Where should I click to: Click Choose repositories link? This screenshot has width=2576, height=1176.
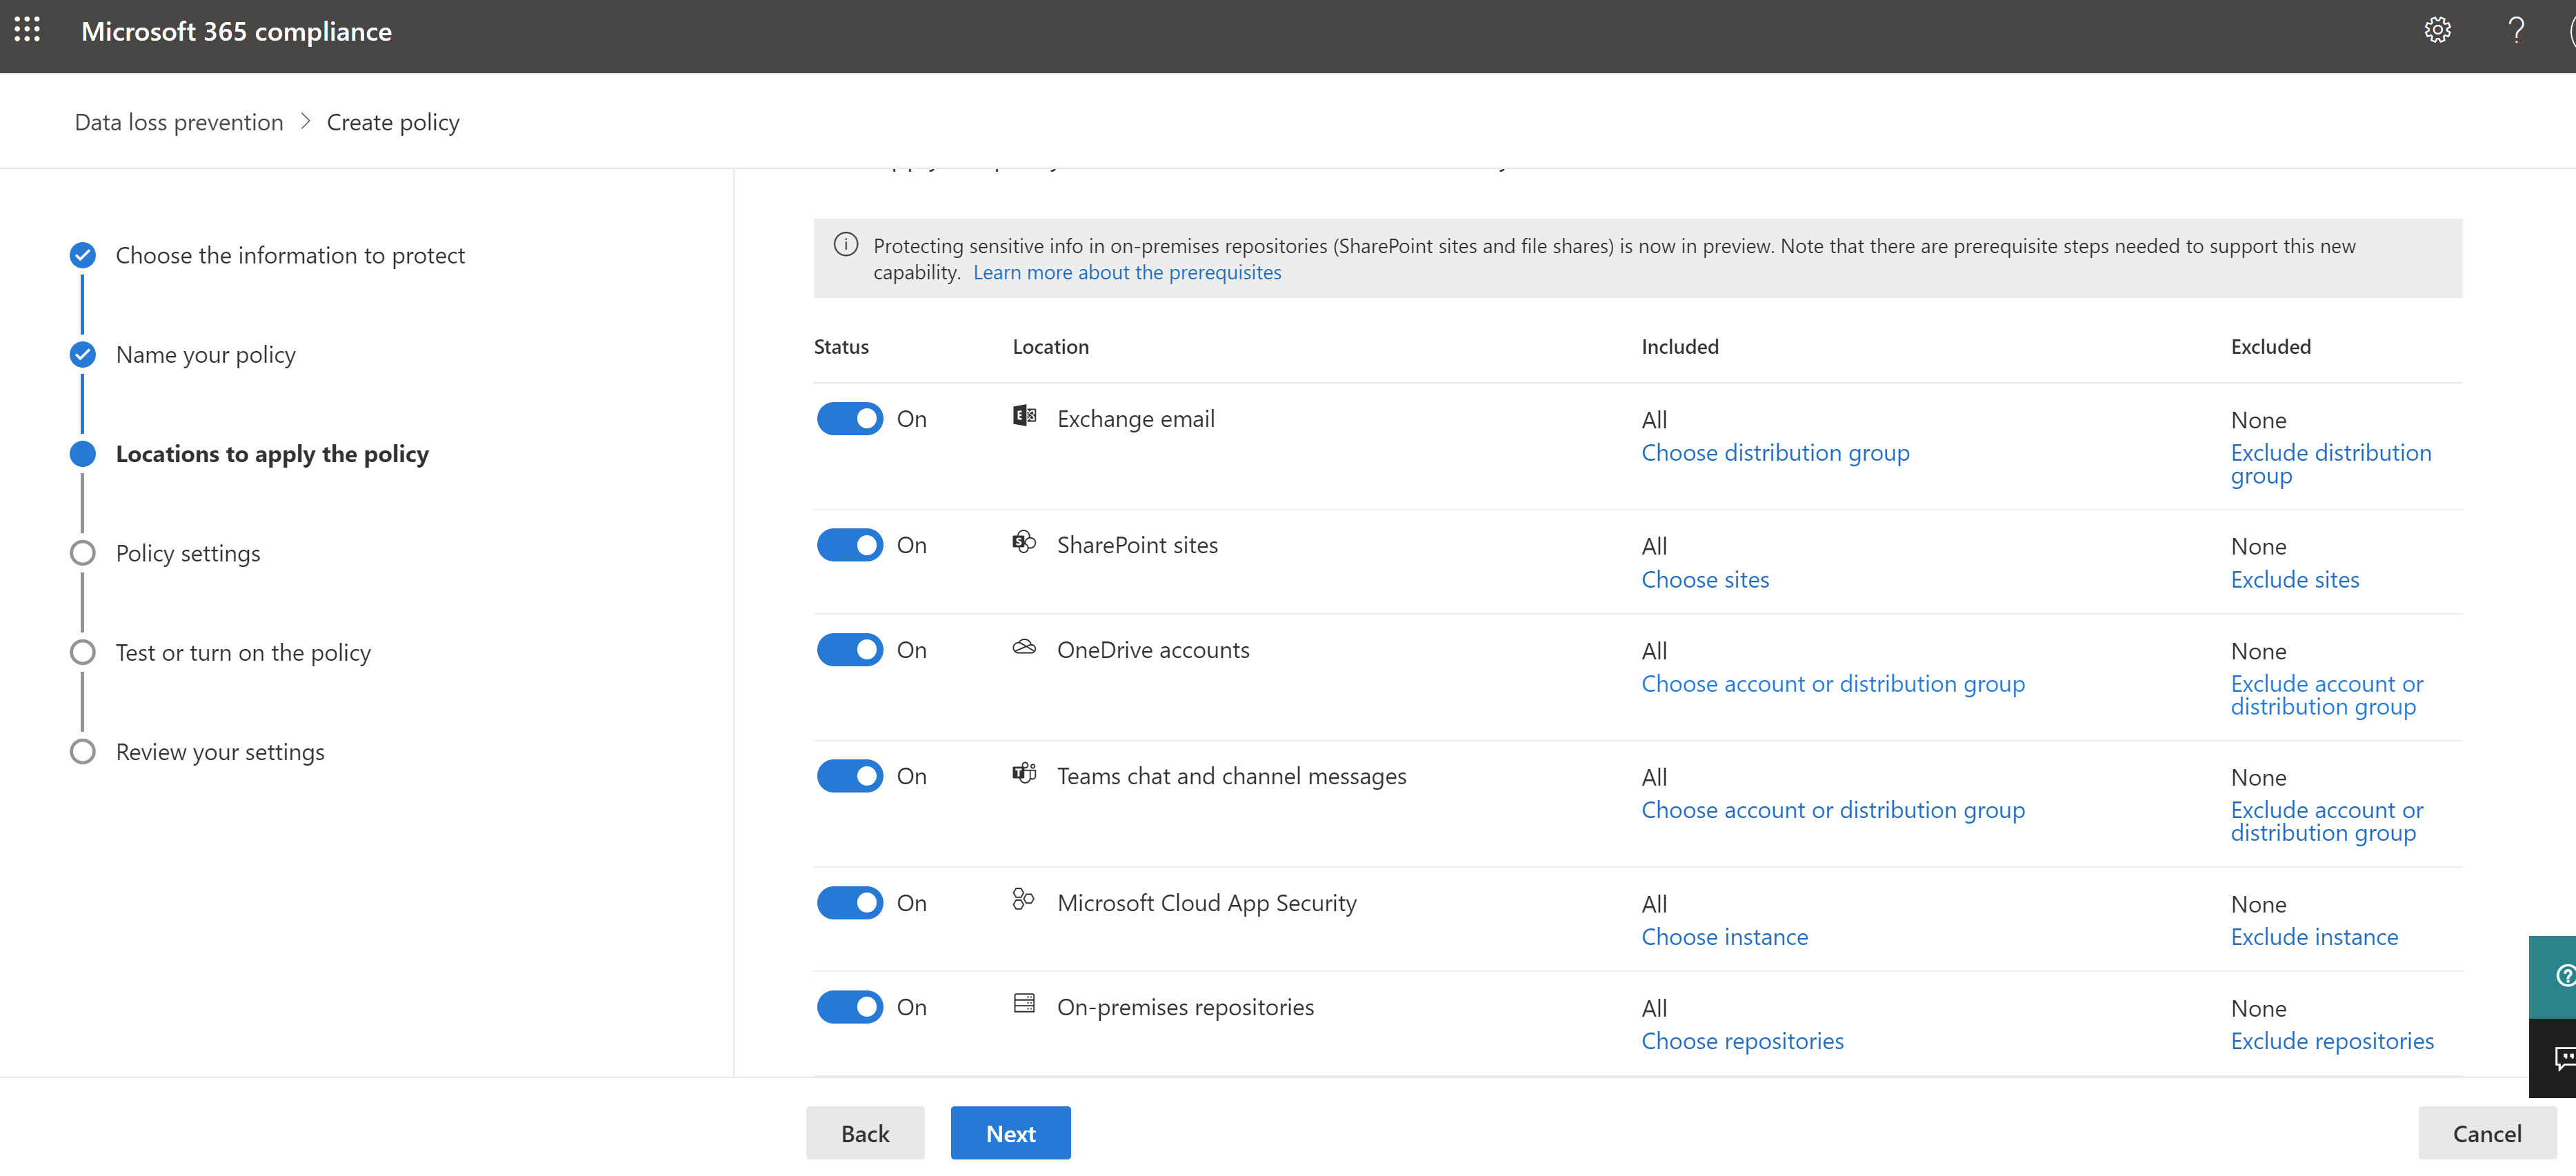click(x=1743, y=1041)
